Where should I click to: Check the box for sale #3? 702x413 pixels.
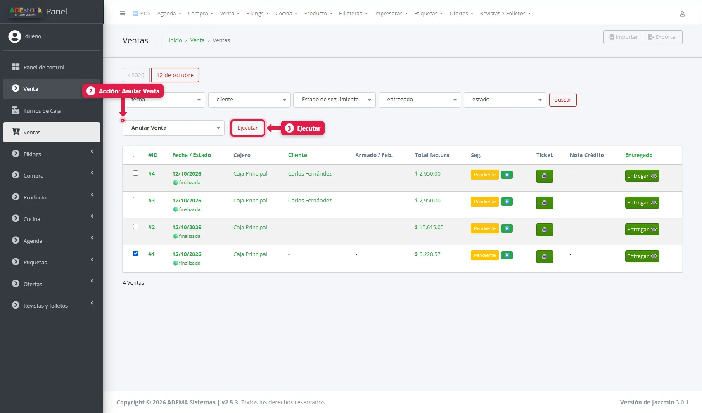tap(135, 200)
